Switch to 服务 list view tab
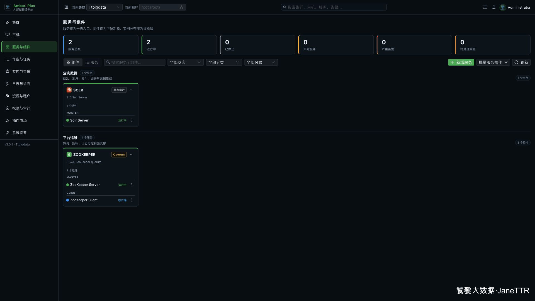 point(92,62)
